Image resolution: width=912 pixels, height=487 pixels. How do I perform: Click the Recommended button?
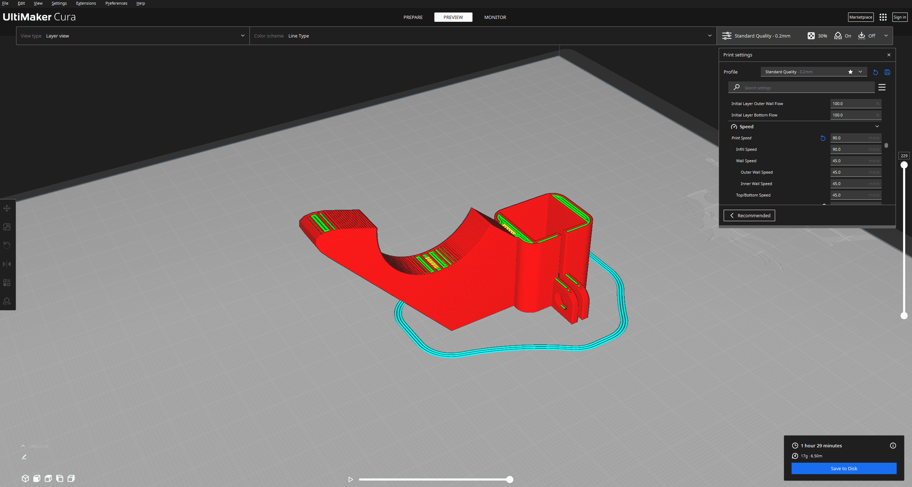click(749, 215)
